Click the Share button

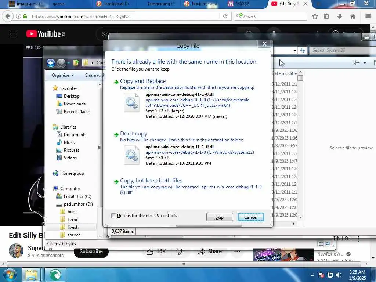point(210,251)
